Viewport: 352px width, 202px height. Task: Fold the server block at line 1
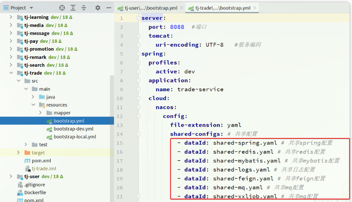(x=138, y=18)
